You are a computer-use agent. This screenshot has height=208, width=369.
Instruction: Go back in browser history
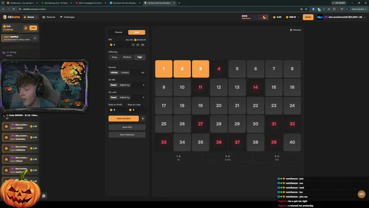3,9
